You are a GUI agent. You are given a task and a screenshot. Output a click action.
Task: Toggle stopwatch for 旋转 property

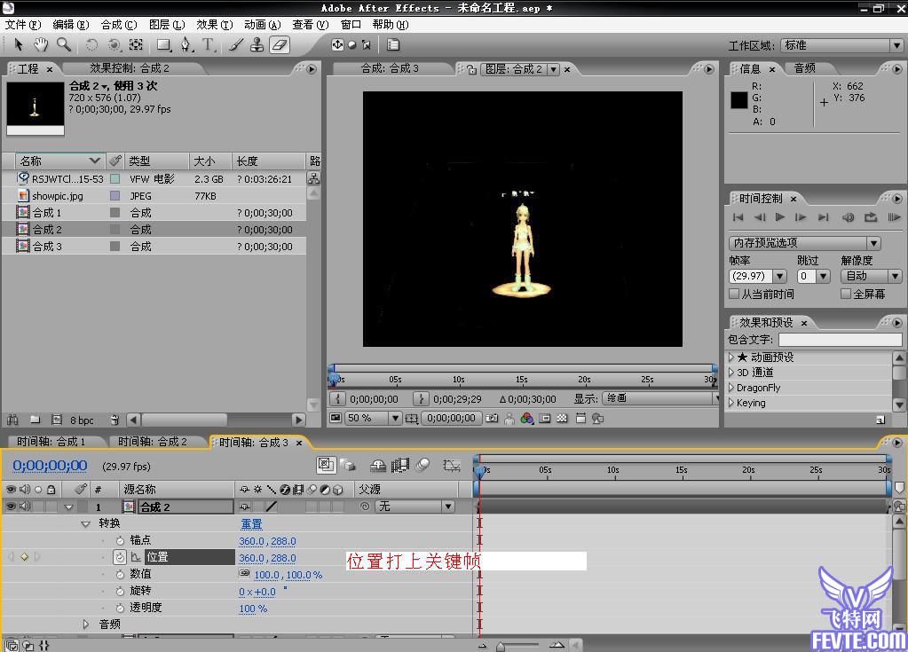click(x=120, y=591)
